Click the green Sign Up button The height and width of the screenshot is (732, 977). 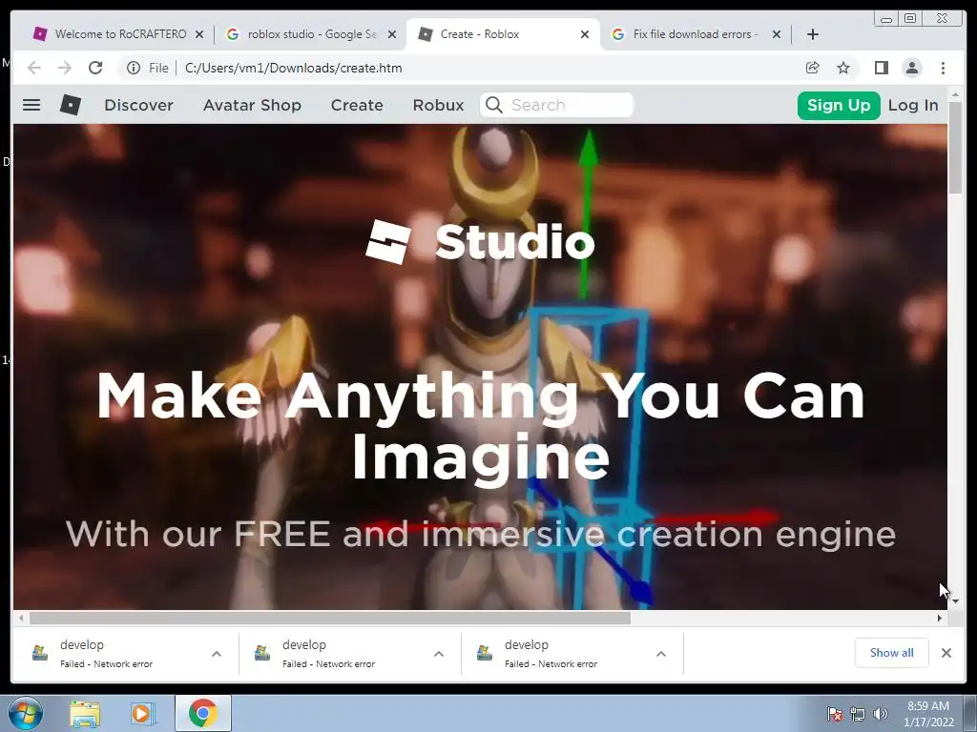pyautogui.click(x=839, y=105)
